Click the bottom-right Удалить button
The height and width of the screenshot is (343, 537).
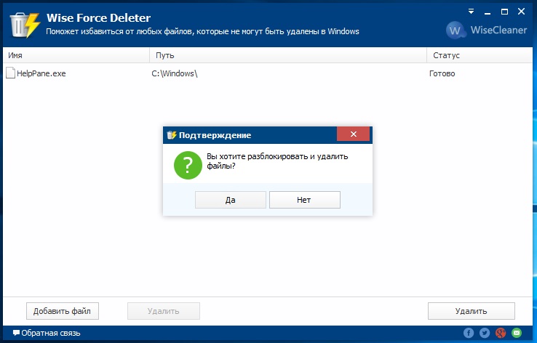pos(472,311)
